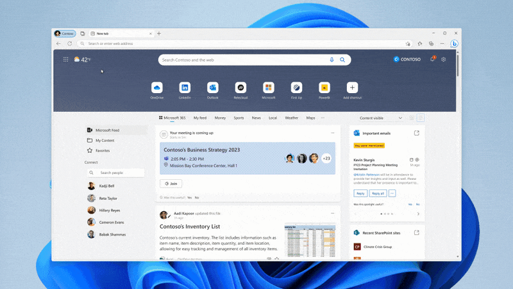Viewport: 513px width, 289px height.
Task: Click Reply on Kevin Sturgis email
Action: coord(360,193)
